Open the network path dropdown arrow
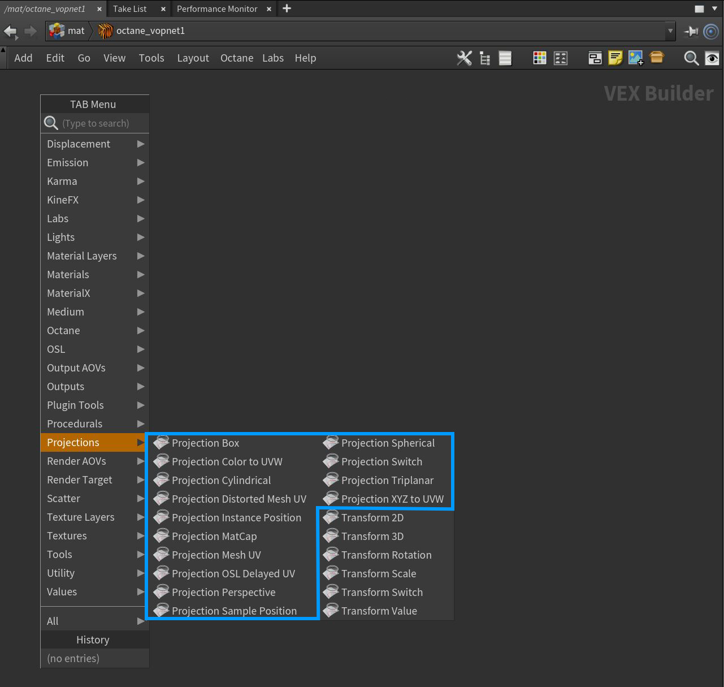This screenshot has width=724, height=687. point(670,31)
